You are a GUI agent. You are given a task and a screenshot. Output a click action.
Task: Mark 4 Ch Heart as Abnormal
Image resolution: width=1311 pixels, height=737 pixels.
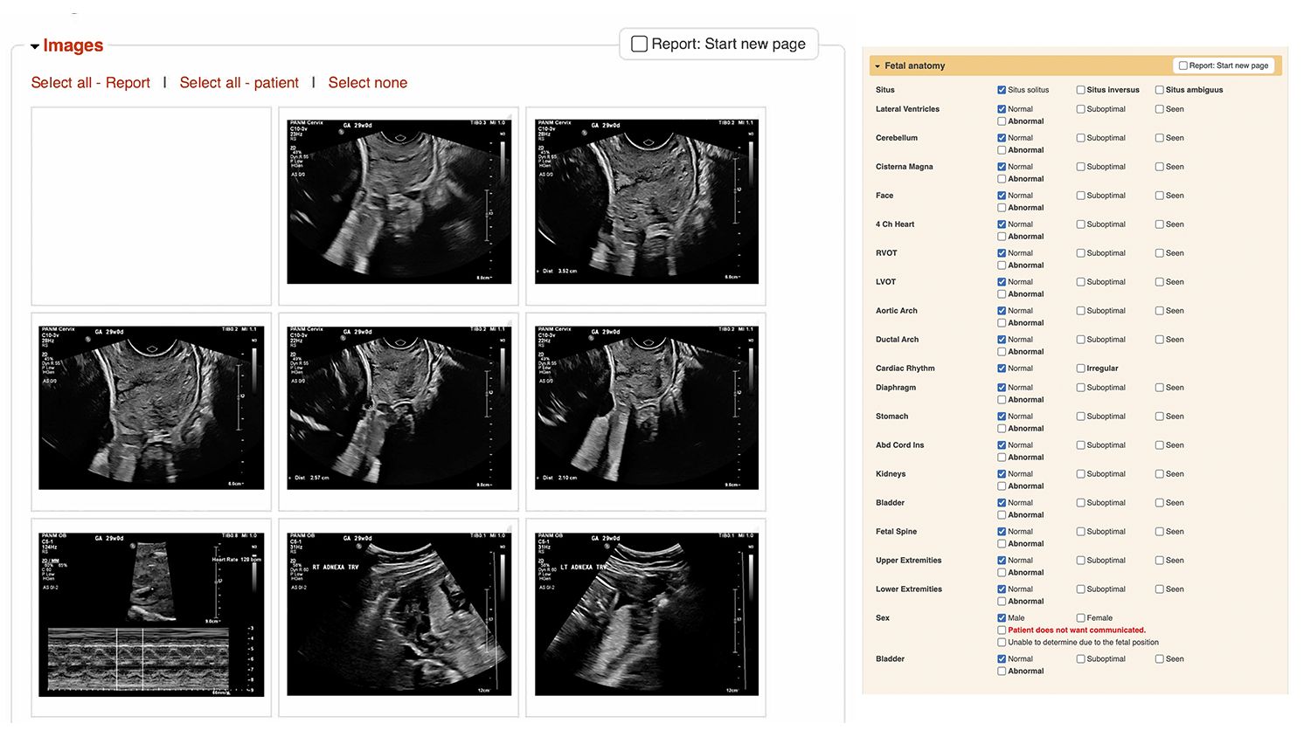[1002, 237]
